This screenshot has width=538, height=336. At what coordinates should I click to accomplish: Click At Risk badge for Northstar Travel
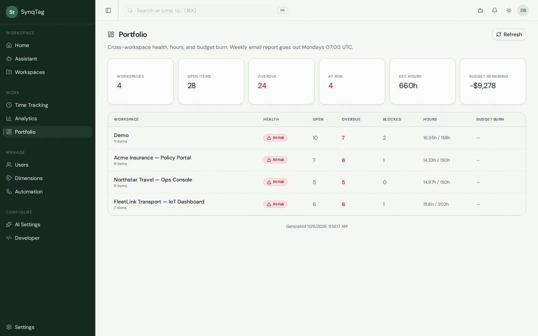point(275,182)
